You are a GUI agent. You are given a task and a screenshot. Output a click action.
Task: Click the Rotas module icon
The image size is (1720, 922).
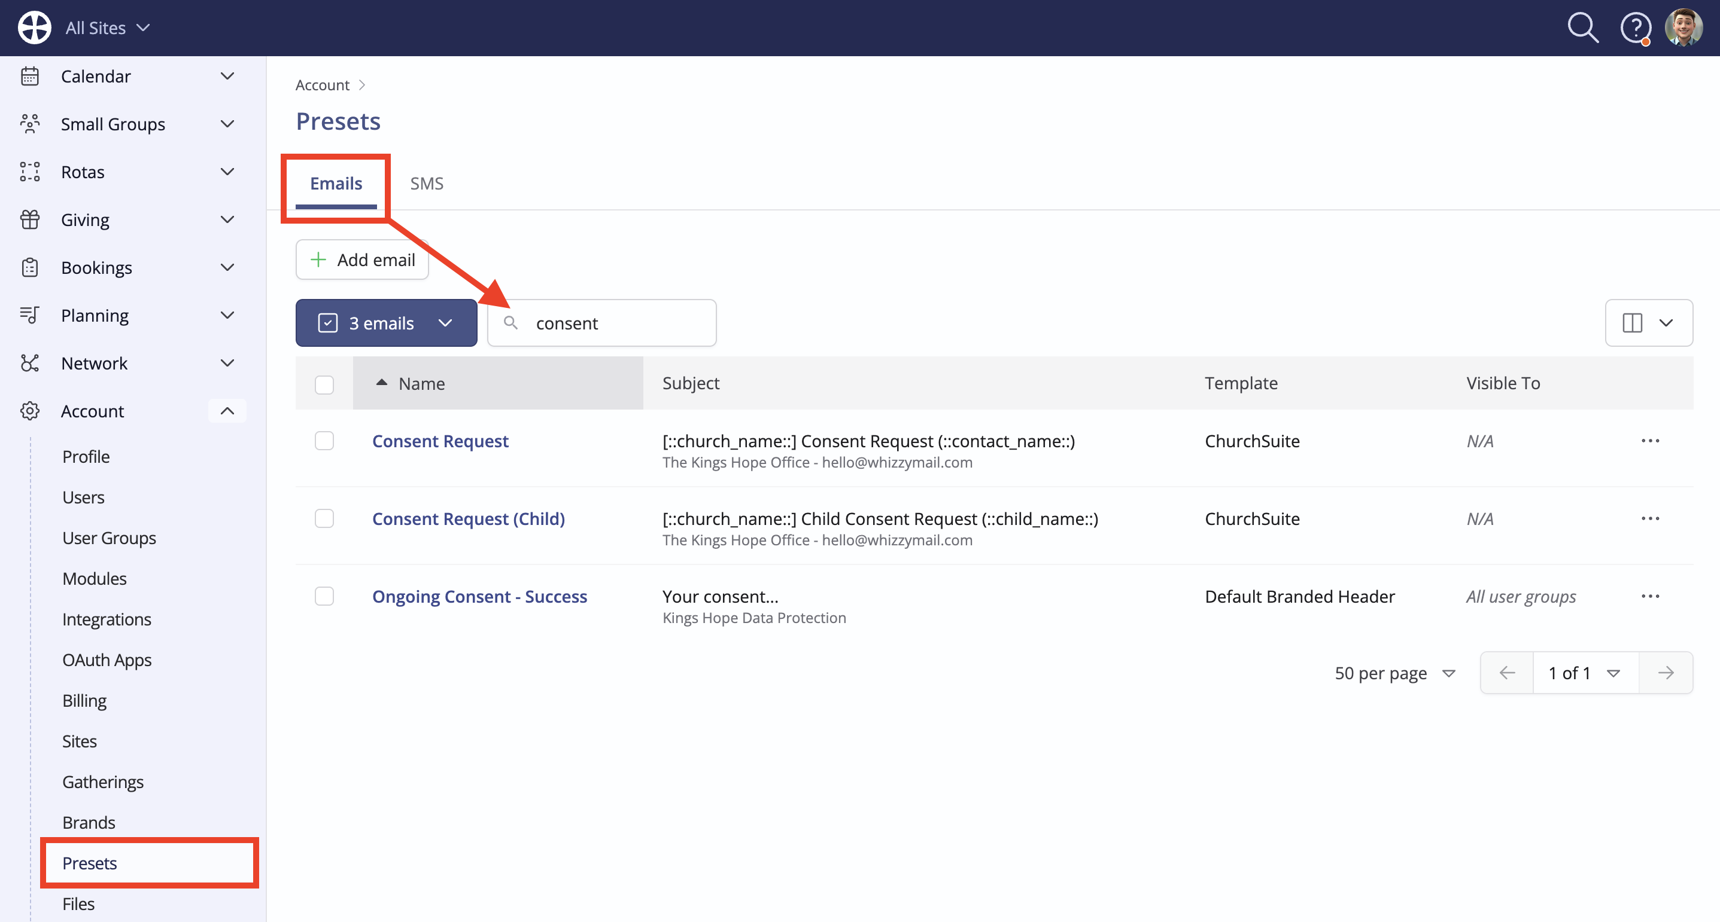[30, 172]
